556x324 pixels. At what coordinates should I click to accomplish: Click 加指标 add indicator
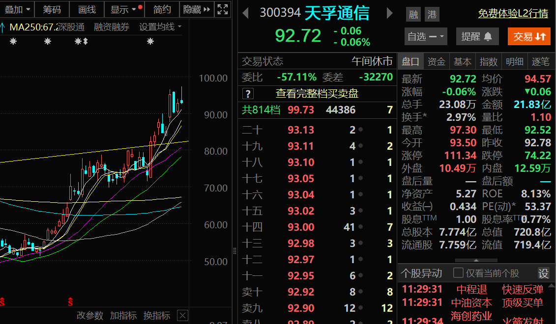(x=123, y=315)
